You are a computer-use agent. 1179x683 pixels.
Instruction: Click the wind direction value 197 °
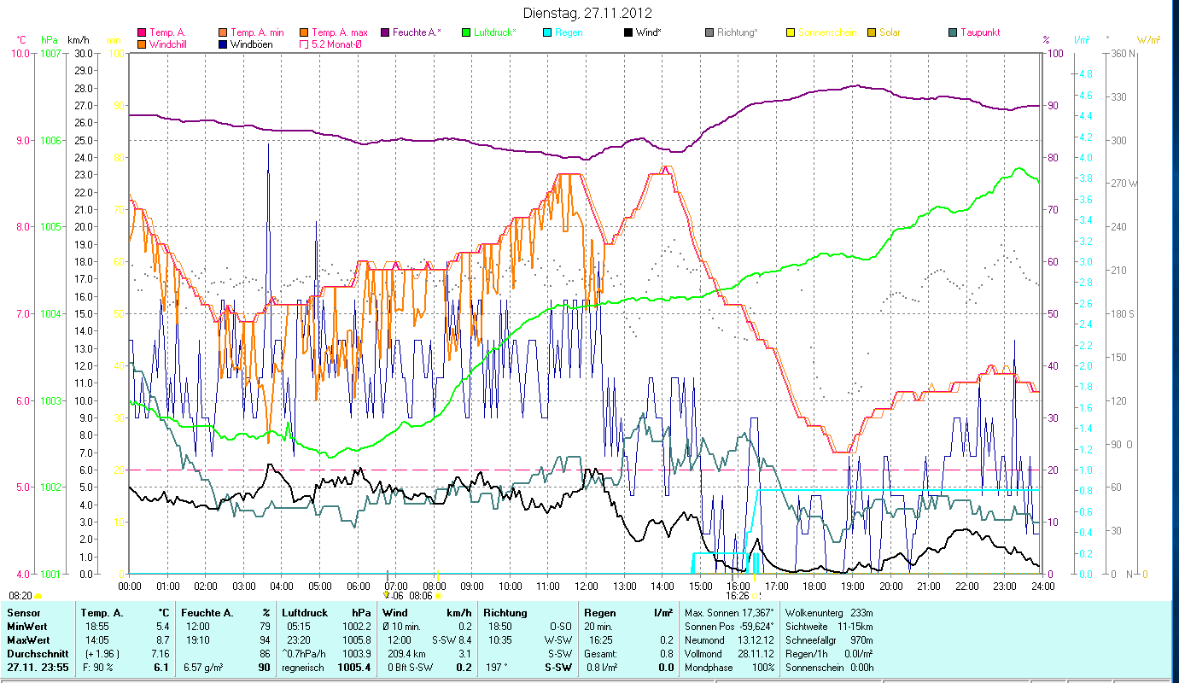point(497,668)
